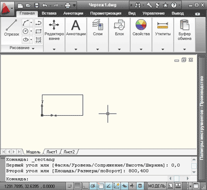207x190 pixels.
Task: Minimize the ribbon with the tab-row arrow
Action: tap(197, 14)
